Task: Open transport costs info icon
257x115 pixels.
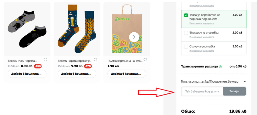Action: click(220, 67)
